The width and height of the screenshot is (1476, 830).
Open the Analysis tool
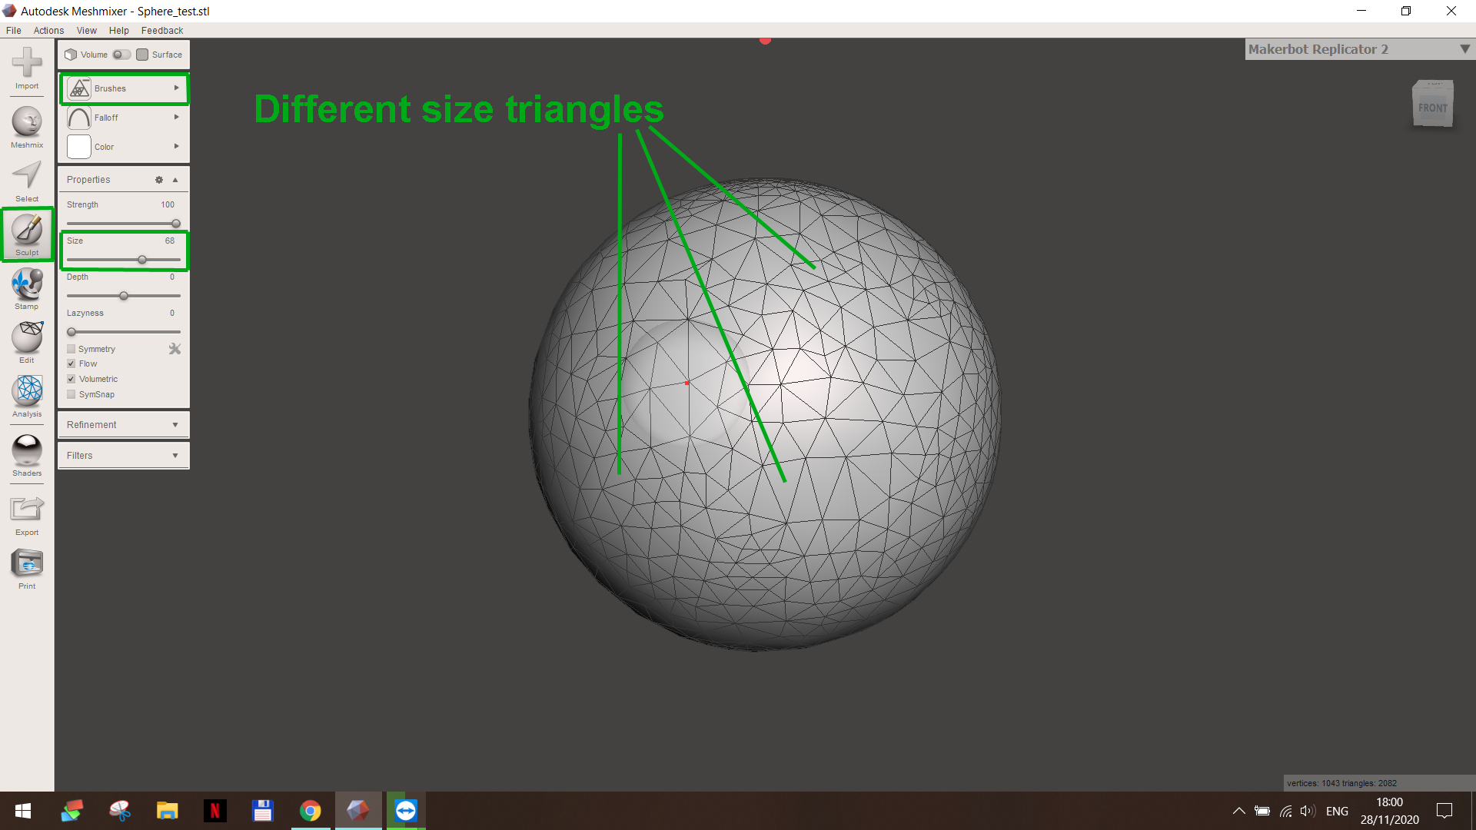pos(27,395)
